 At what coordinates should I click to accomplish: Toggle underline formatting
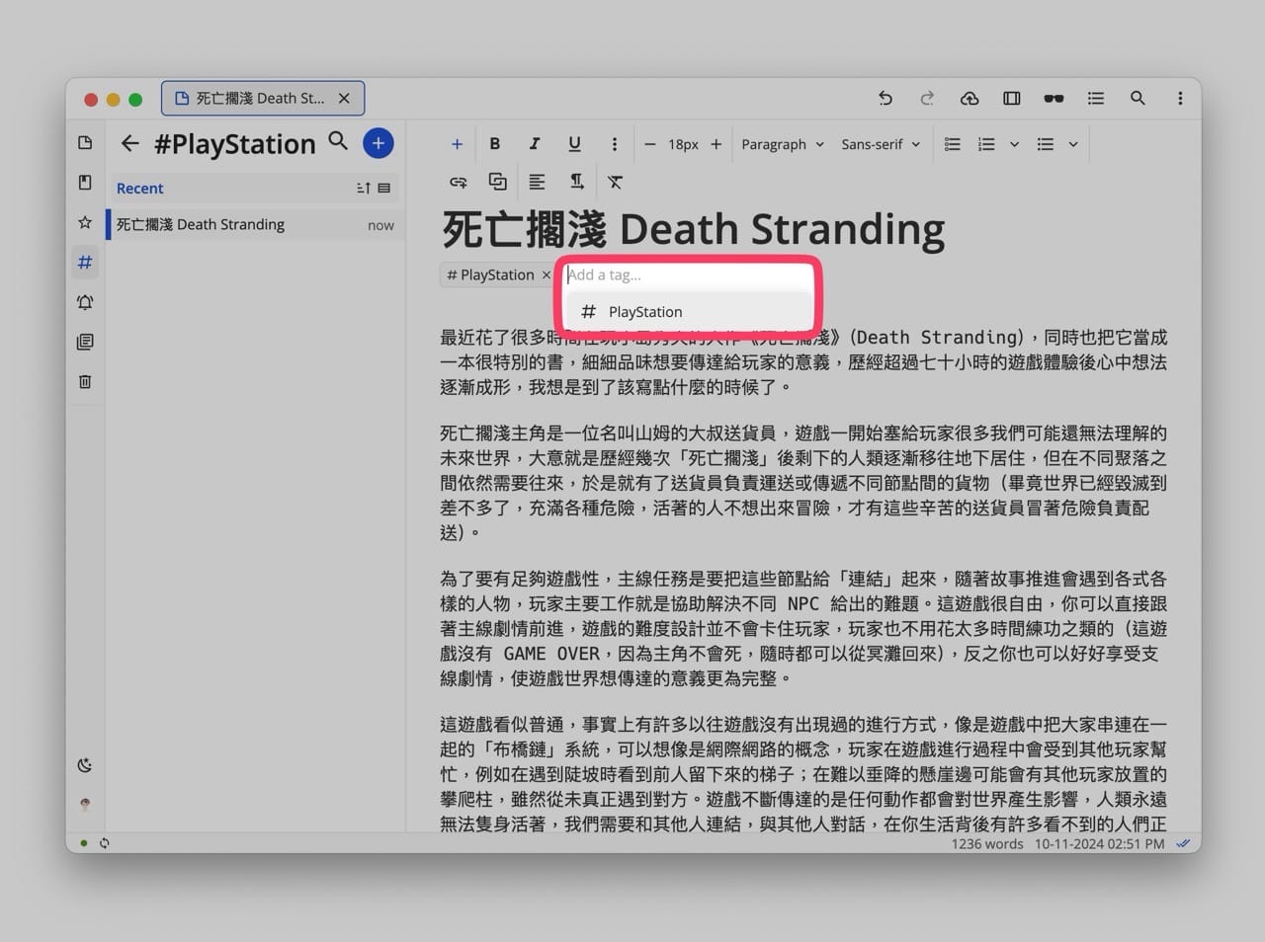point(574,144)
